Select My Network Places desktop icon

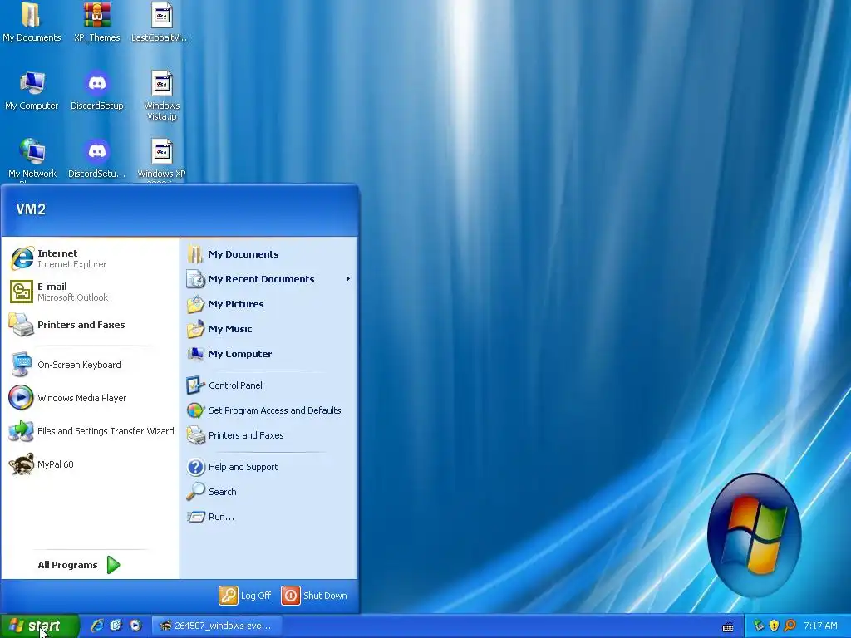(32, 159)
